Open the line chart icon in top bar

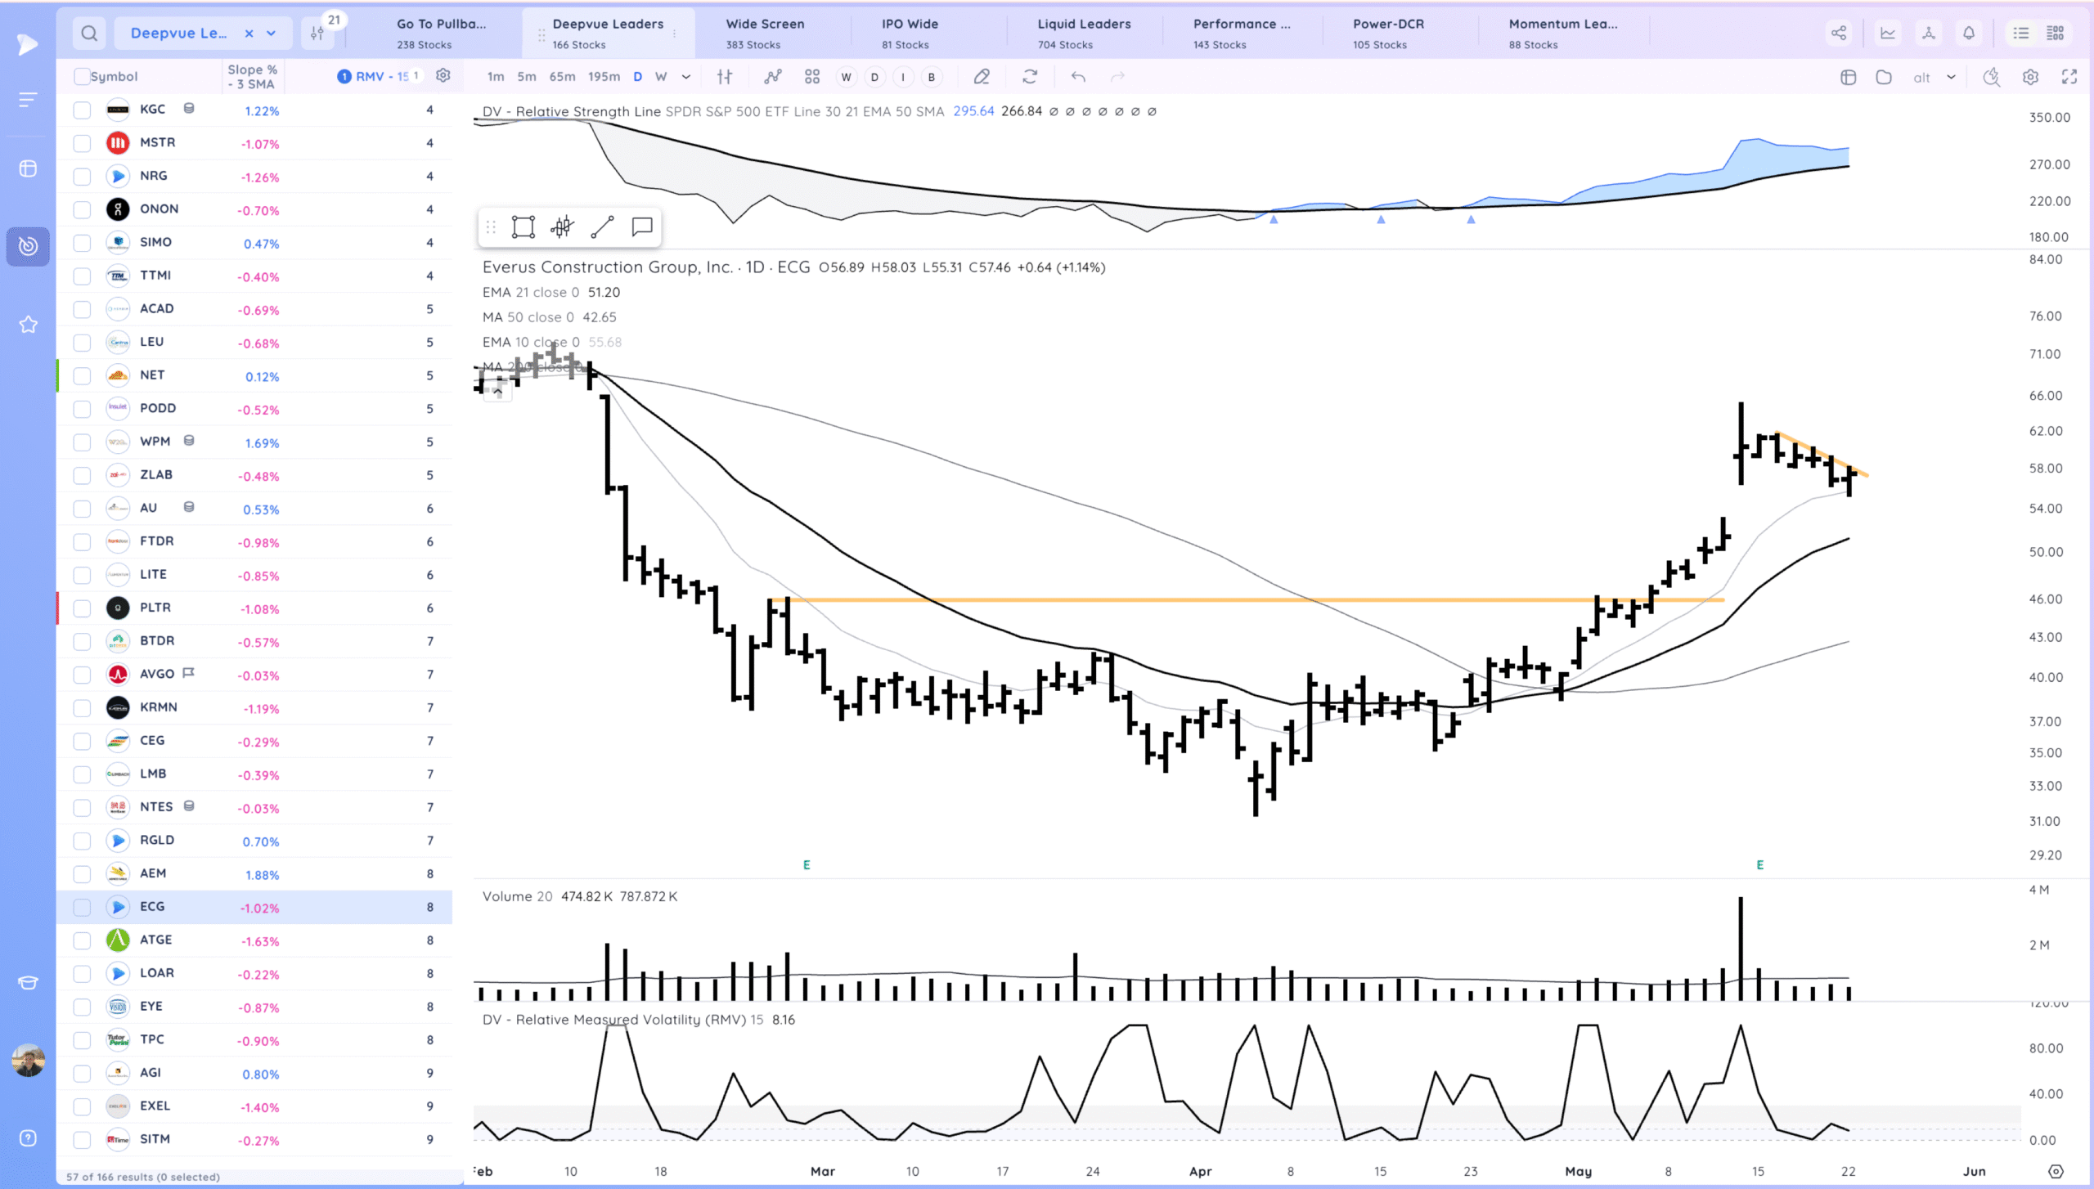pyautogui.click(x=1888, y=34)
